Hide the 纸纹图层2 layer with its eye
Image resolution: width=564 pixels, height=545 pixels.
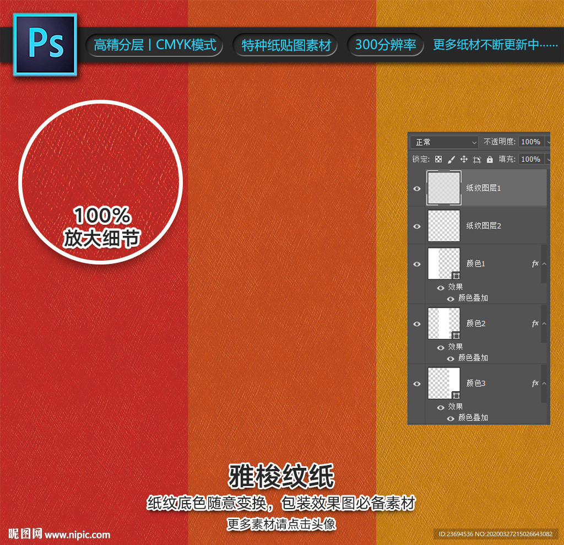click(417, 226)
